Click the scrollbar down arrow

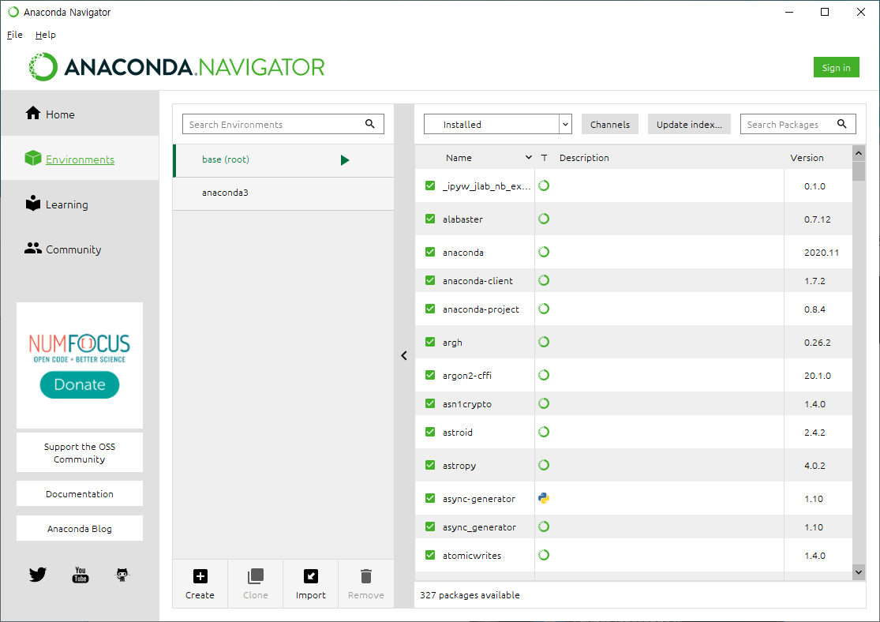tap(859, 572)
